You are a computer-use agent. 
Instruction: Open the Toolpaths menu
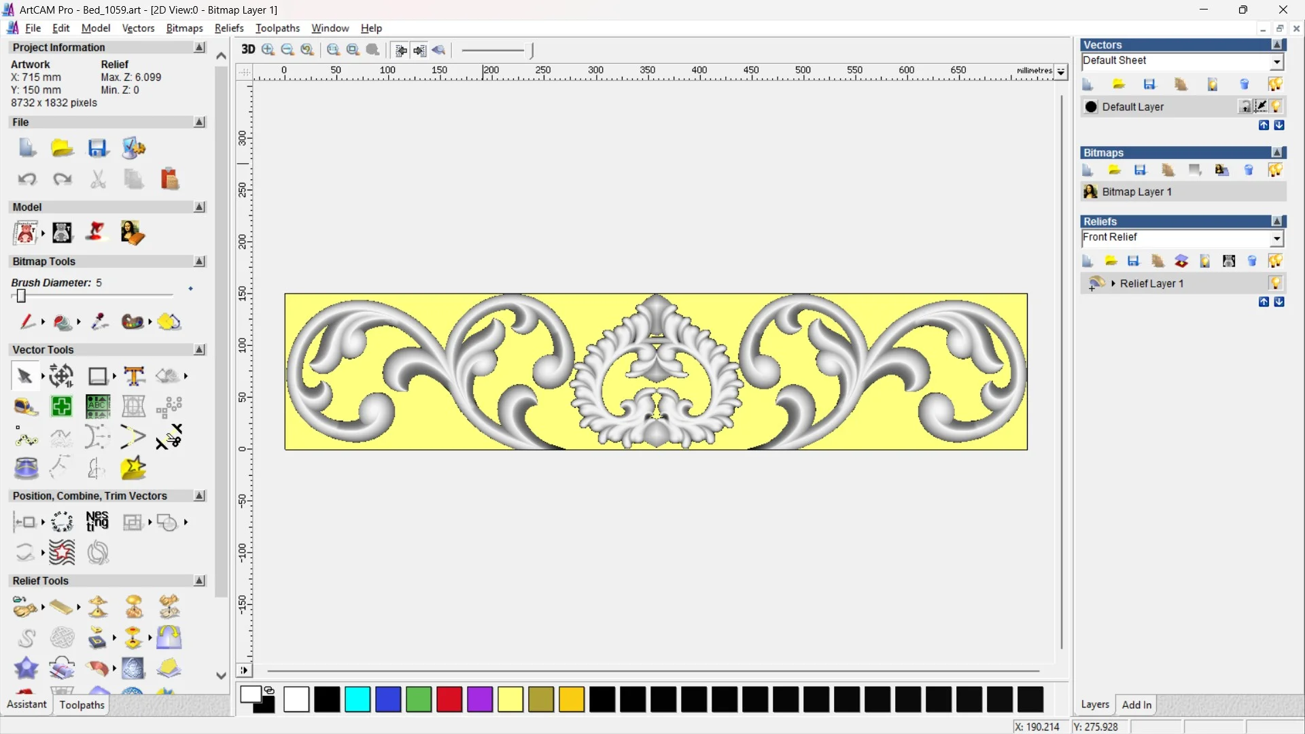pos(277,28)
